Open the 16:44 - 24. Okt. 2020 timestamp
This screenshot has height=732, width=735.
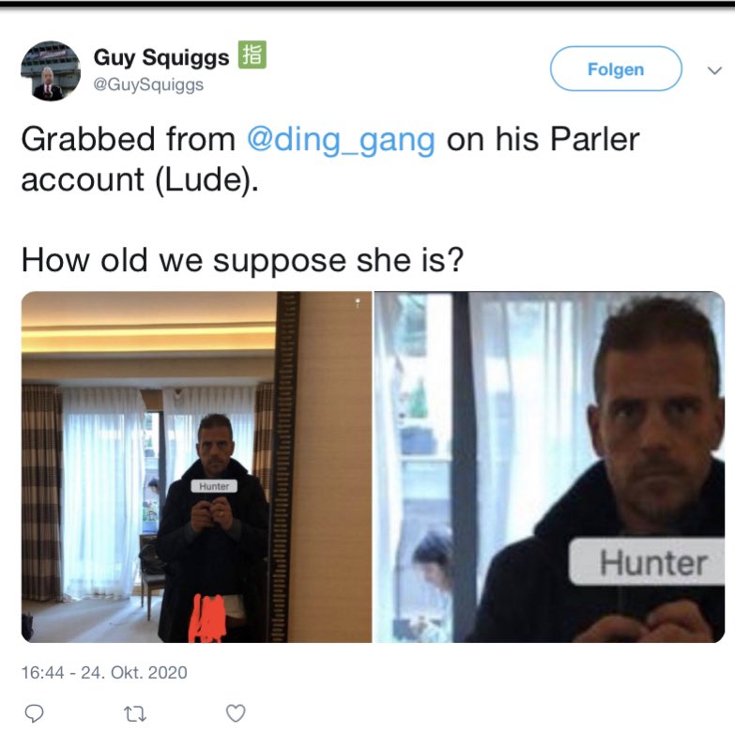click(x=104, y=673)
